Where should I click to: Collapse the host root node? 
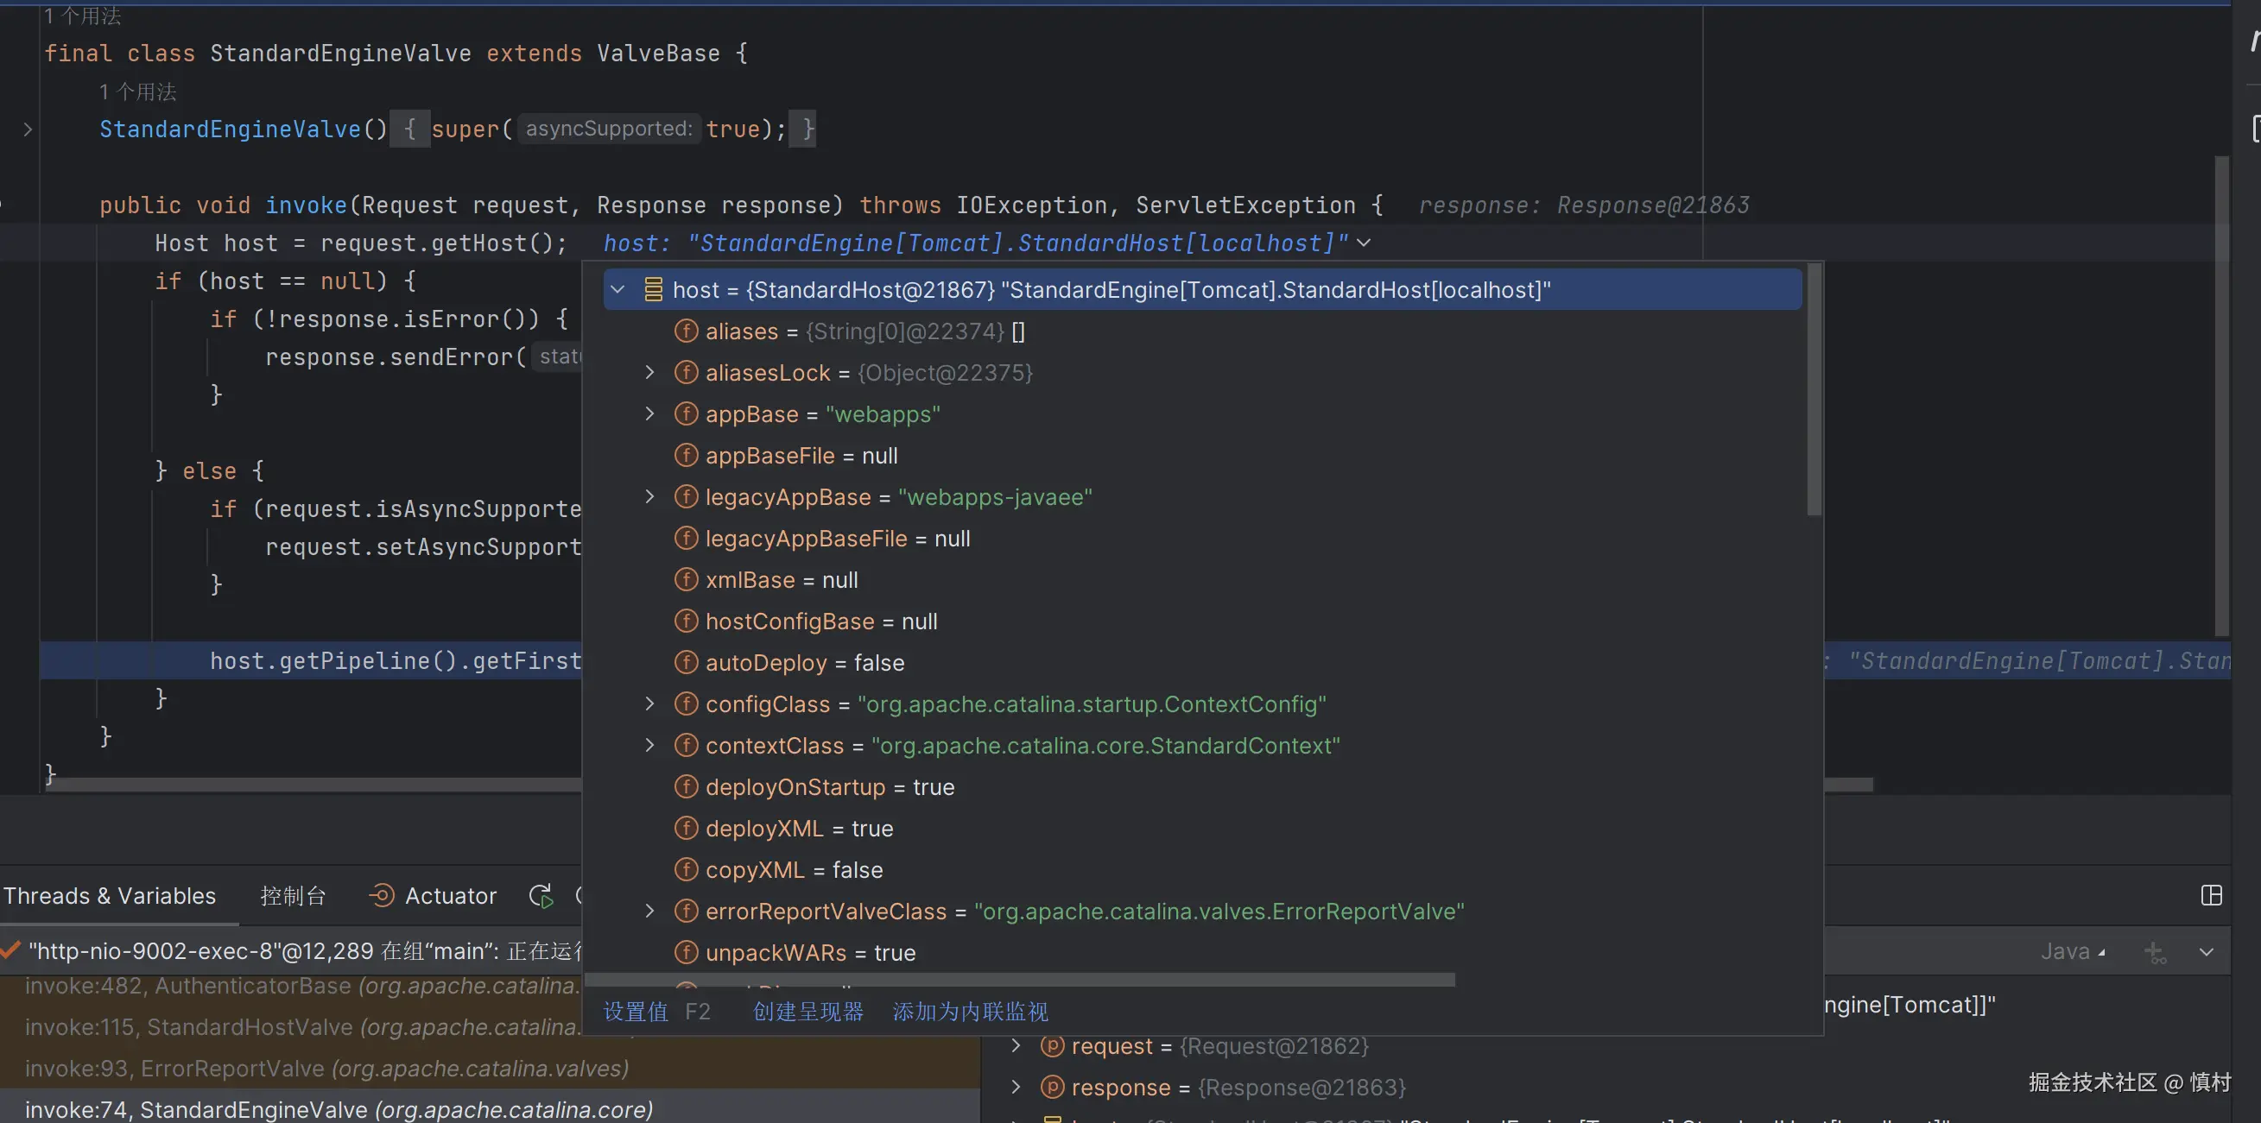point(617,289)
